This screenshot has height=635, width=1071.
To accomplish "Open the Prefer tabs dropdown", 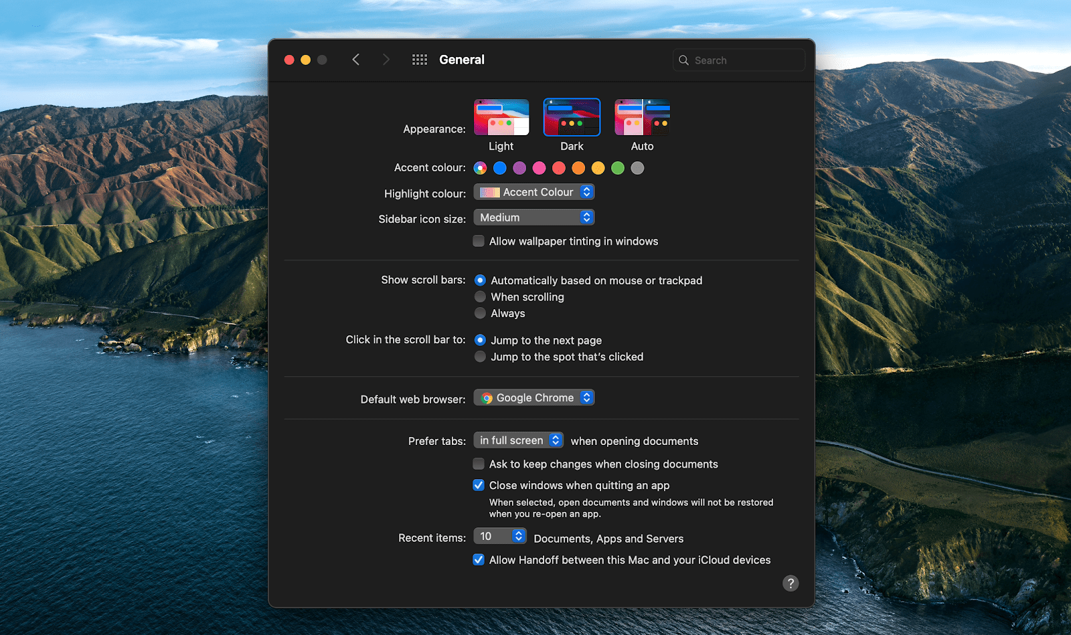I will pyautogui.click(x=518, y=440).
